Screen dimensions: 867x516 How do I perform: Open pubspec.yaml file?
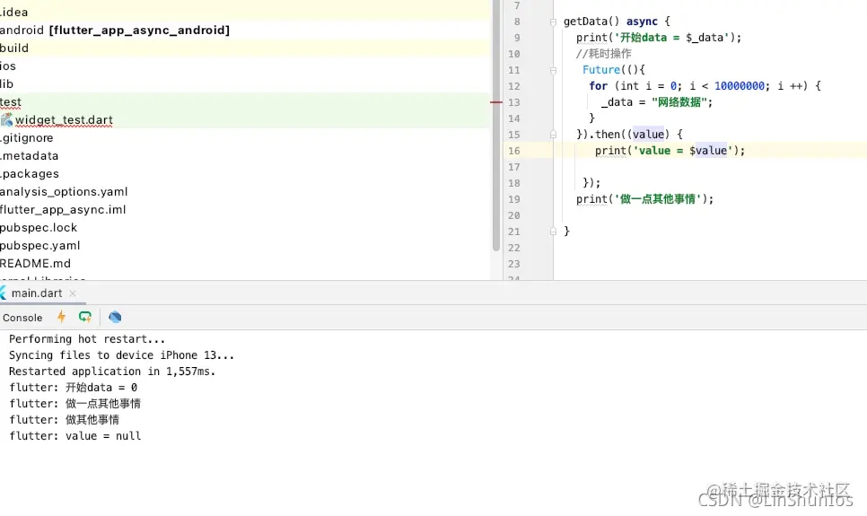tap(39, 246)
